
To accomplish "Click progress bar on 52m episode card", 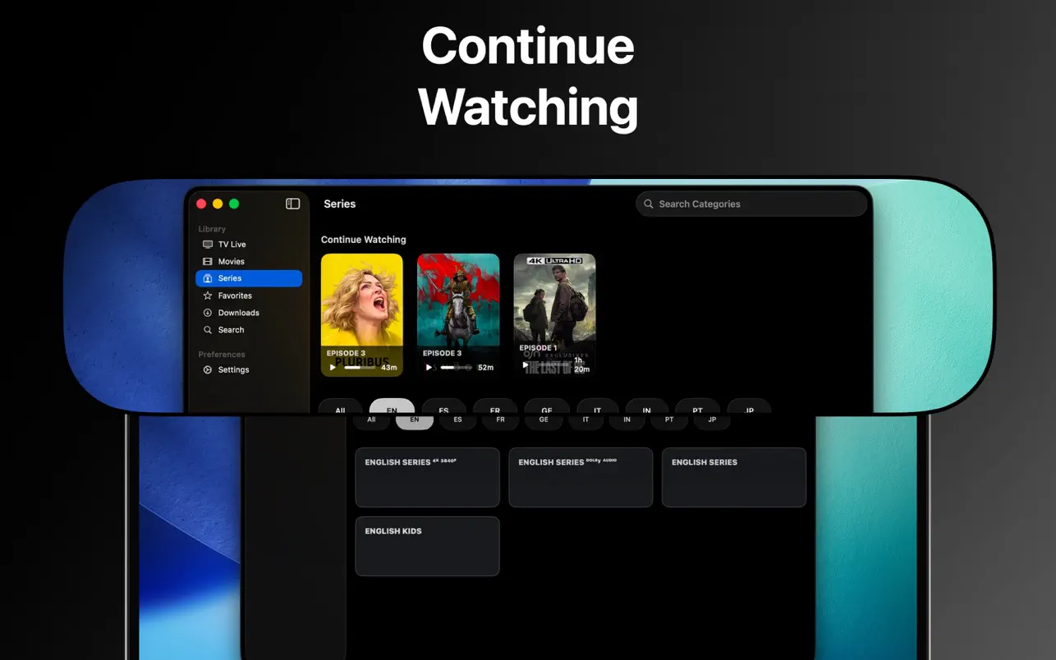I will click(457, 368).
